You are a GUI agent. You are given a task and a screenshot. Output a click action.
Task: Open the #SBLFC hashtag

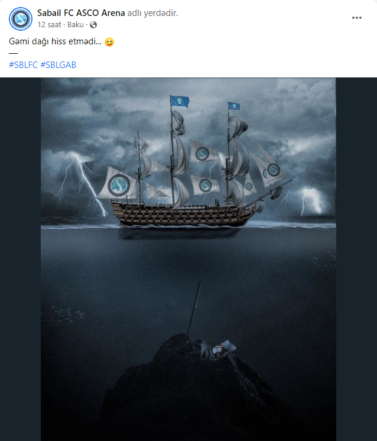(x=23, y=65)
